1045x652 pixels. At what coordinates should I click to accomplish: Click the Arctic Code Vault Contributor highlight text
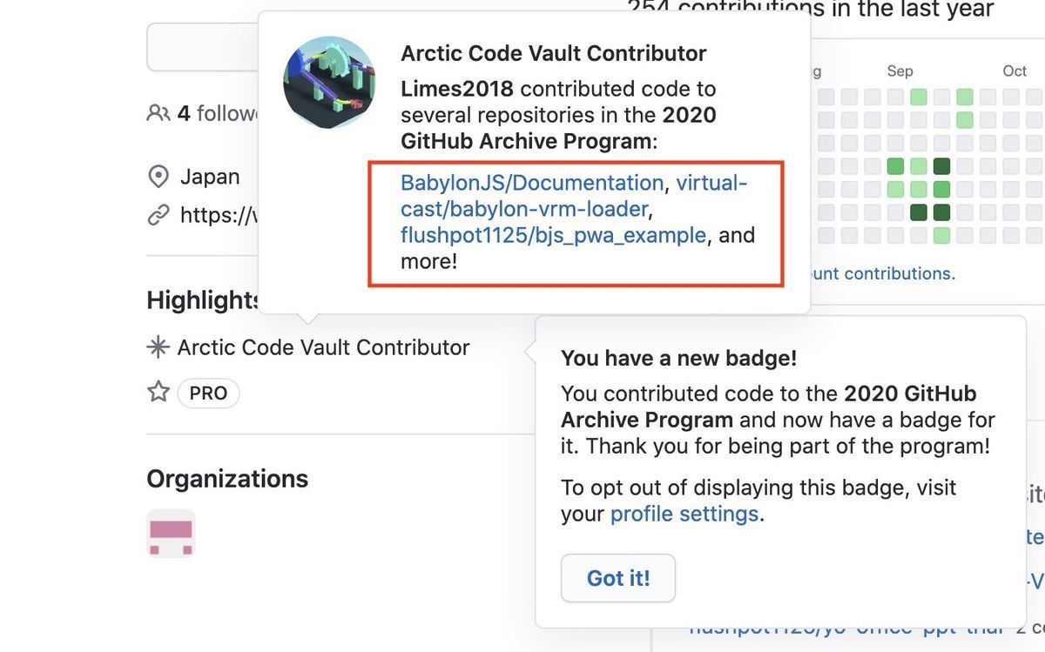click(x=323, y=346)
